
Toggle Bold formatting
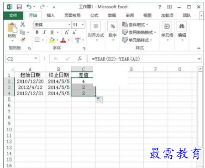point(37,32)
